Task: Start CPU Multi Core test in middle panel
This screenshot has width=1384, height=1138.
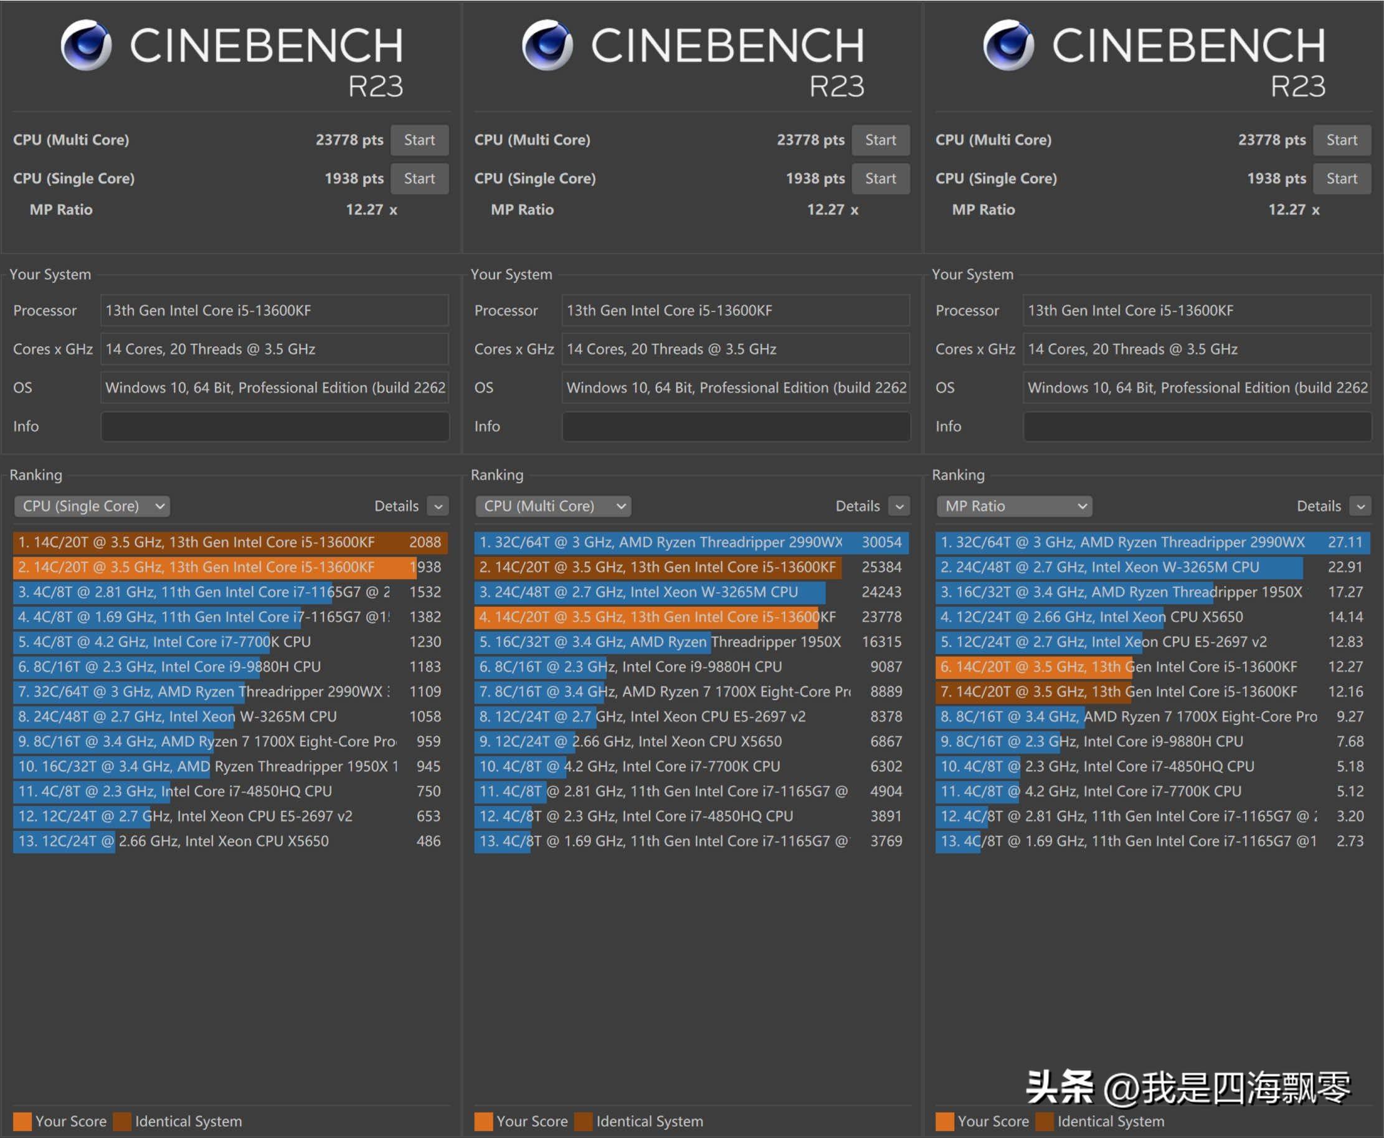Action: coord(880,140)
